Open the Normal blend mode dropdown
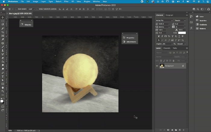The width and height of the screenshot is (211, 132). click(164, 57)
